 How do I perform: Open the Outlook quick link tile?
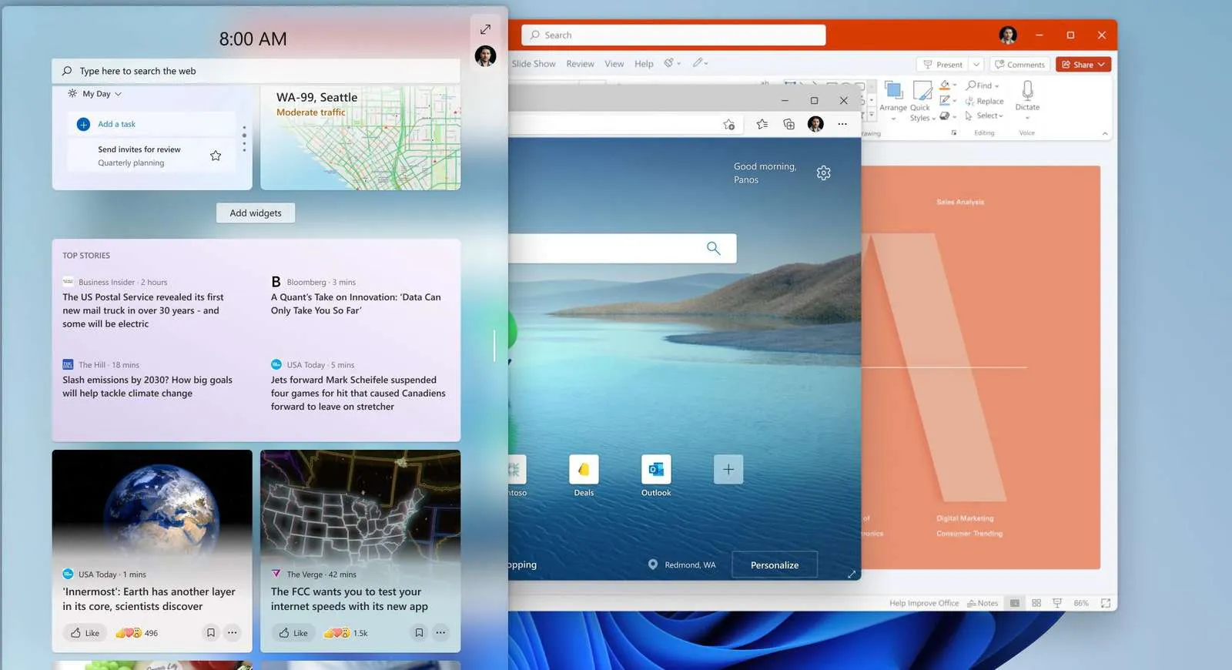[x=656, y=475]
